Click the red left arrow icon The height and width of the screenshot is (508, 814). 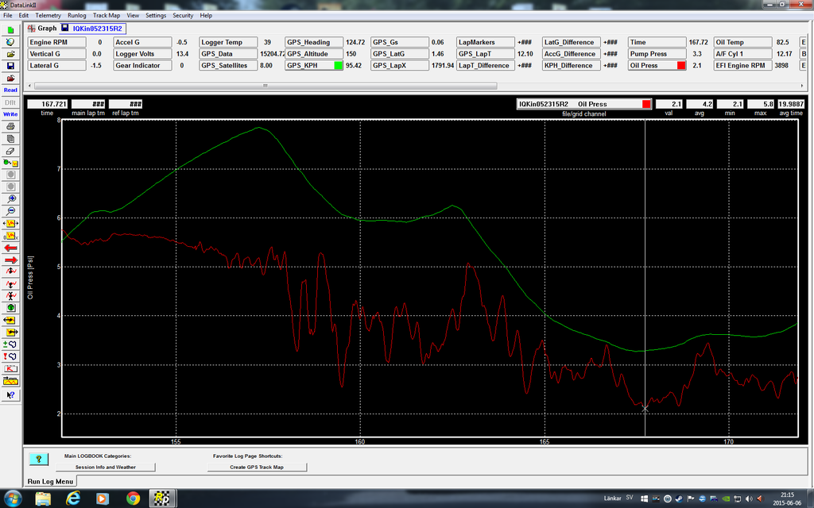point(11,248)
